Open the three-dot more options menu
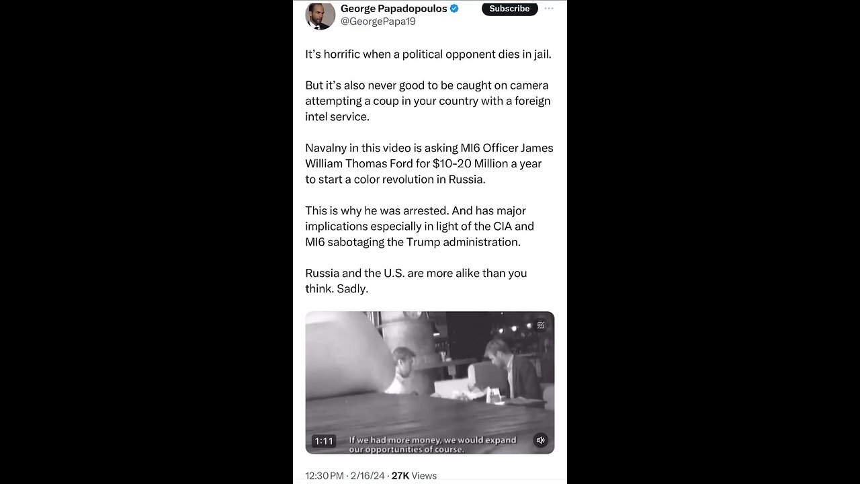860x484 pixels. click(549, 9)
